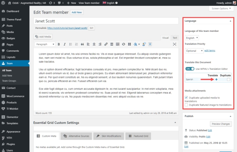This screenshot has width=237, height=152.
Task: Open the English language dropdown
Action: click(192, 38)
